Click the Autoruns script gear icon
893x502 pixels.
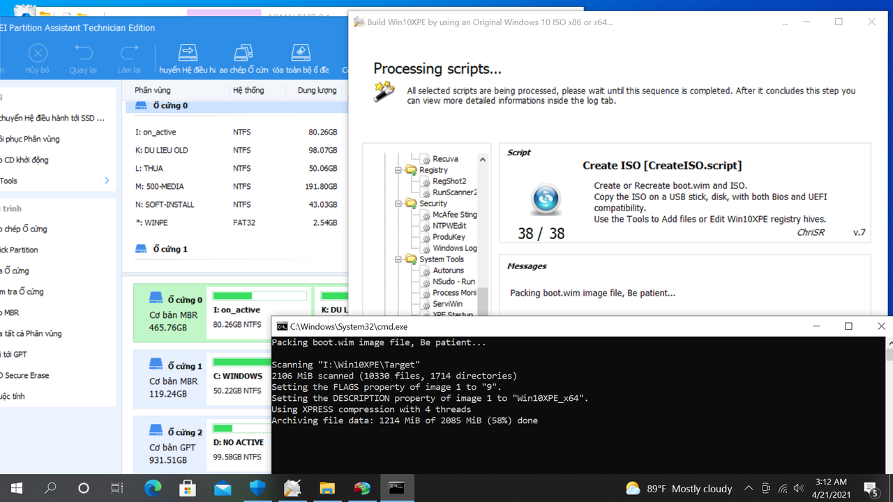click(425, 271)
